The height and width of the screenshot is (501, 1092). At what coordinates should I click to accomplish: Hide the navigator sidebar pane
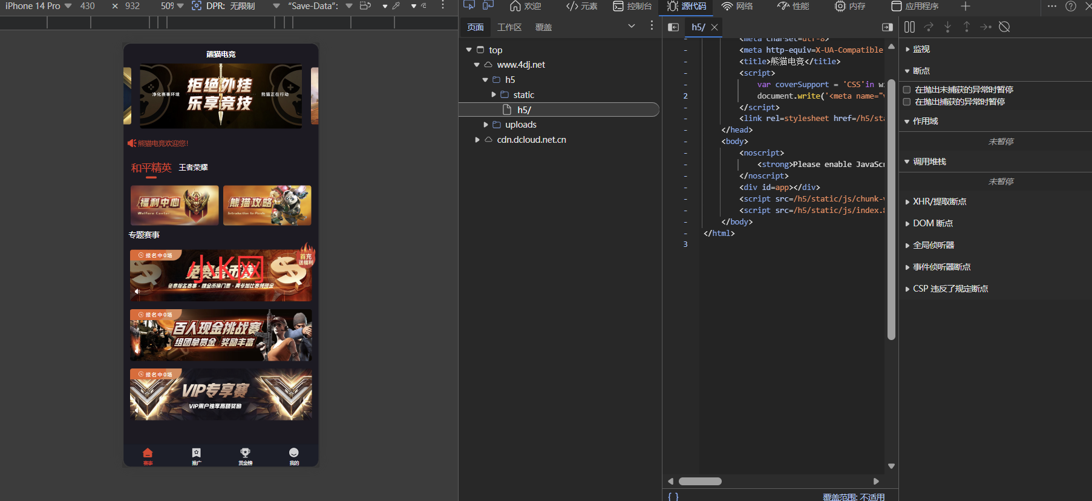673,27
